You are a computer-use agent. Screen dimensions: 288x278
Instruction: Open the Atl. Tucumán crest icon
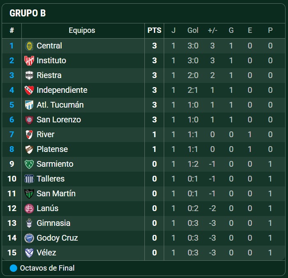click(29, 105)
